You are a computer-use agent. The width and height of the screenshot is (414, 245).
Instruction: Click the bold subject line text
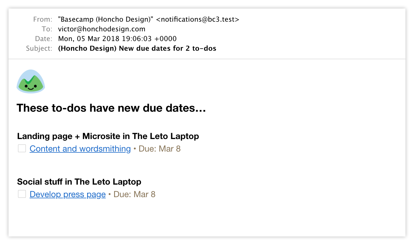coord(137,48)
